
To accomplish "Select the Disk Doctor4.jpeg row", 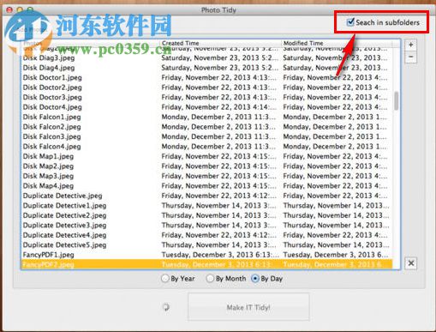I will coord(206,107).
